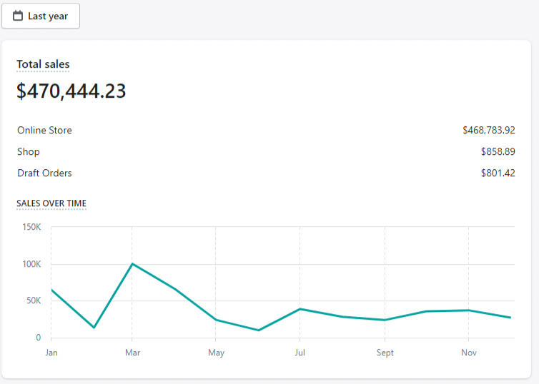The height and width of the screenshot is (384, 539).
Task: Click the Jan starting point on chart line
Action: point(51,290)
